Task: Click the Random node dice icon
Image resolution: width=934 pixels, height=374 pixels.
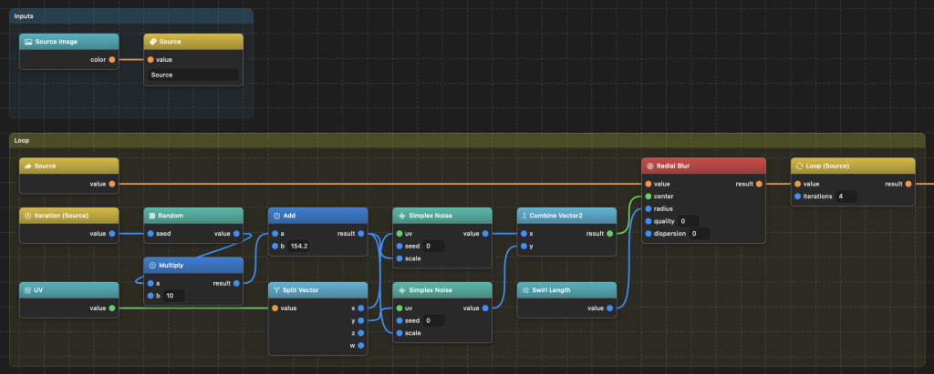Action: tap(153, 216)
